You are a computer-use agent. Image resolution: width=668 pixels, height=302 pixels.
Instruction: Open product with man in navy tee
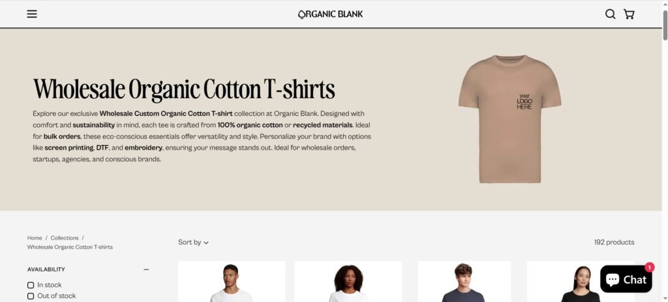[x=464, y=282]
